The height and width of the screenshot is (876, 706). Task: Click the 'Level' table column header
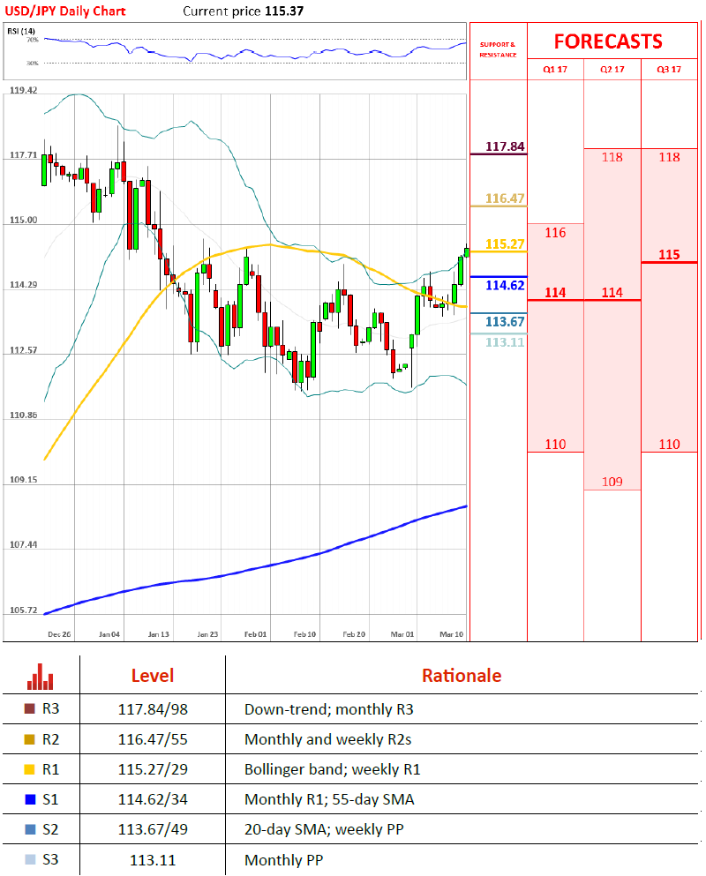153,676
